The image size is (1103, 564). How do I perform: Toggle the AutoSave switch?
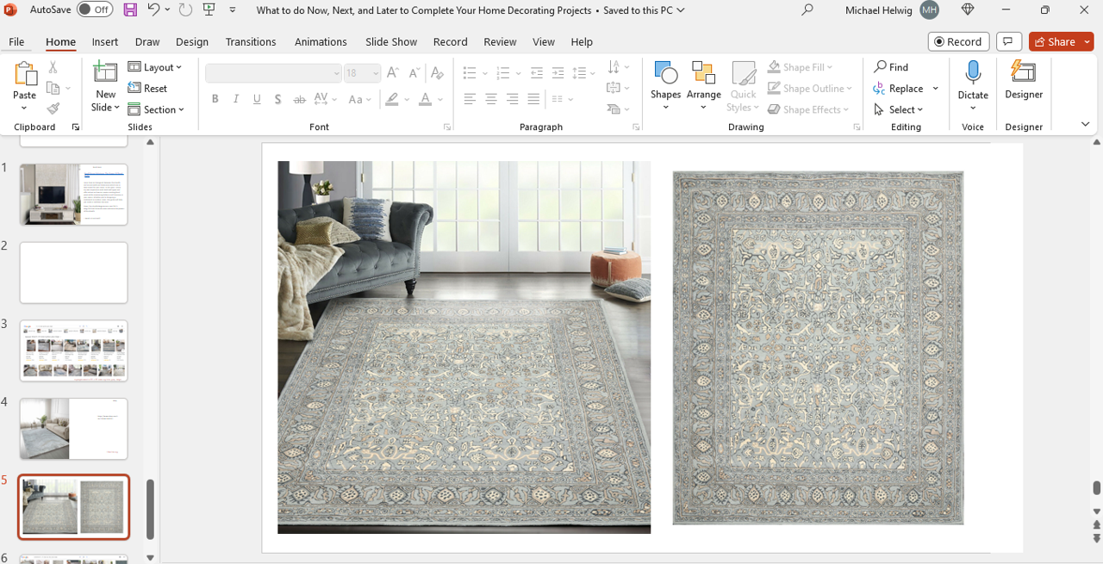pos(94,10)
